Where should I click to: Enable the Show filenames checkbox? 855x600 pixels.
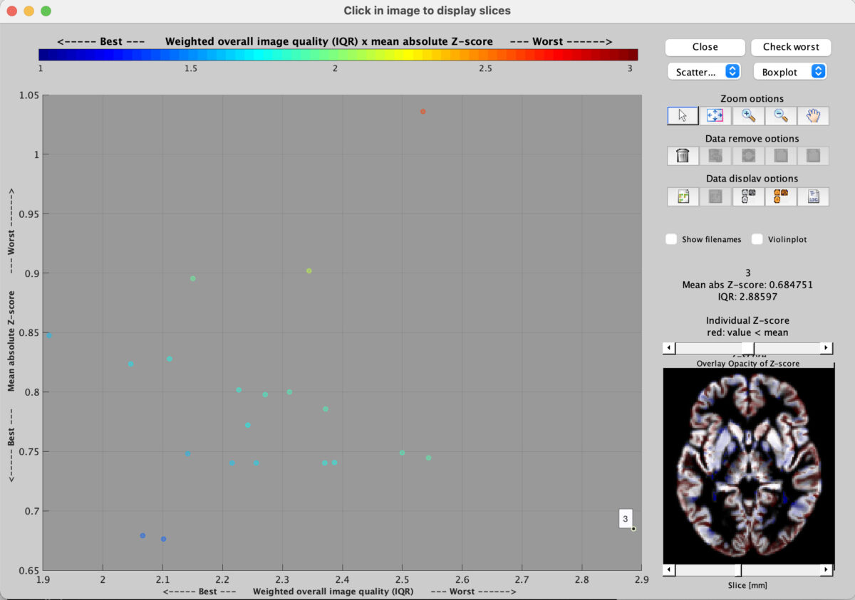click(x=671, y=239)
